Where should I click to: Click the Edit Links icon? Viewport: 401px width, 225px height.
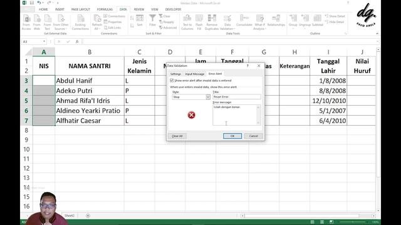[112, 27]
